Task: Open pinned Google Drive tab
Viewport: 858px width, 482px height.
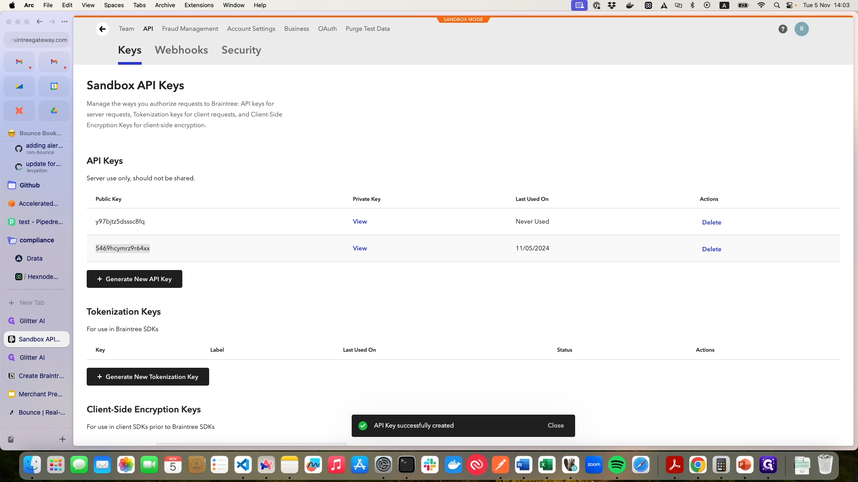Action: click(54, 111)
